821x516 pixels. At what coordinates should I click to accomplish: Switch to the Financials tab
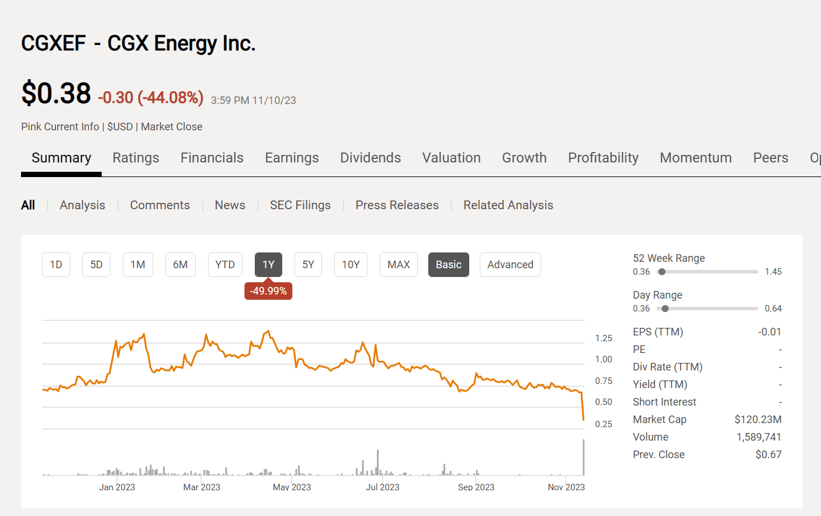(x=212, y=157)
